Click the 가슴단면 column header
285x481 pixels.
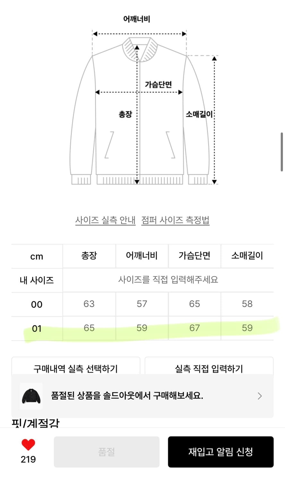coord(194,256)
